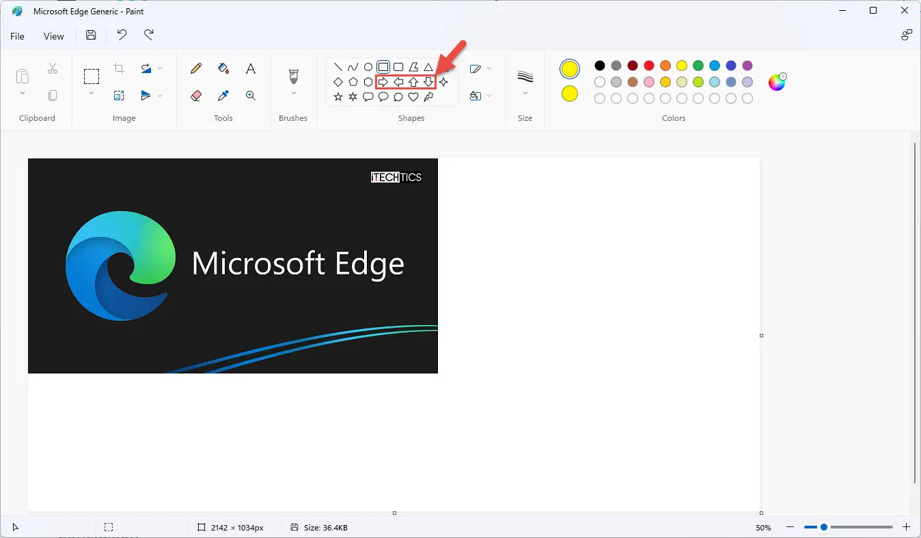Click the Crop icon

119,68
